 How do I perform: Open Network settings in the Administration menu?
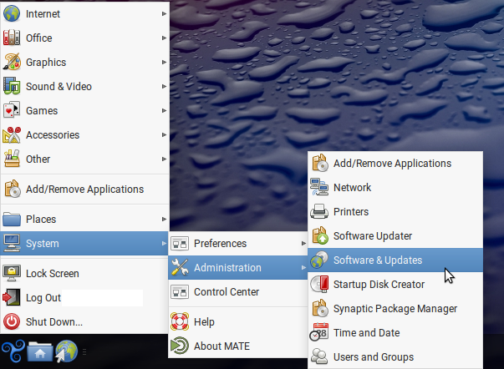tap(352, 188)
